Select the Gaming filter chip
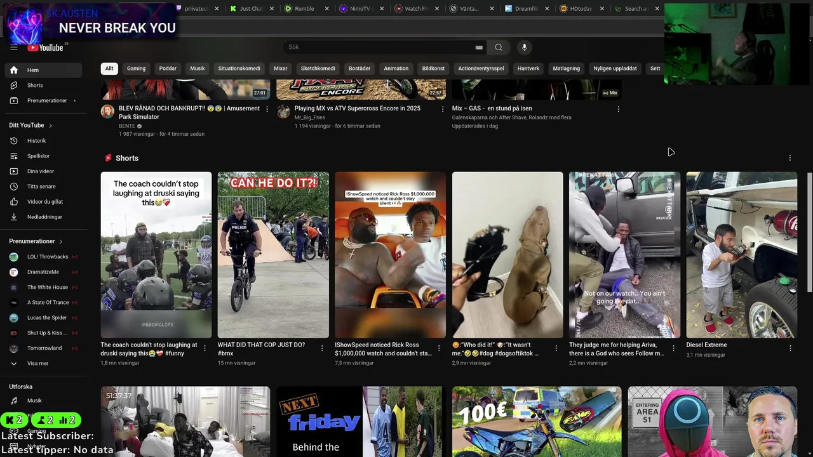This screenshot has height=457, width=813. [136, 69]
